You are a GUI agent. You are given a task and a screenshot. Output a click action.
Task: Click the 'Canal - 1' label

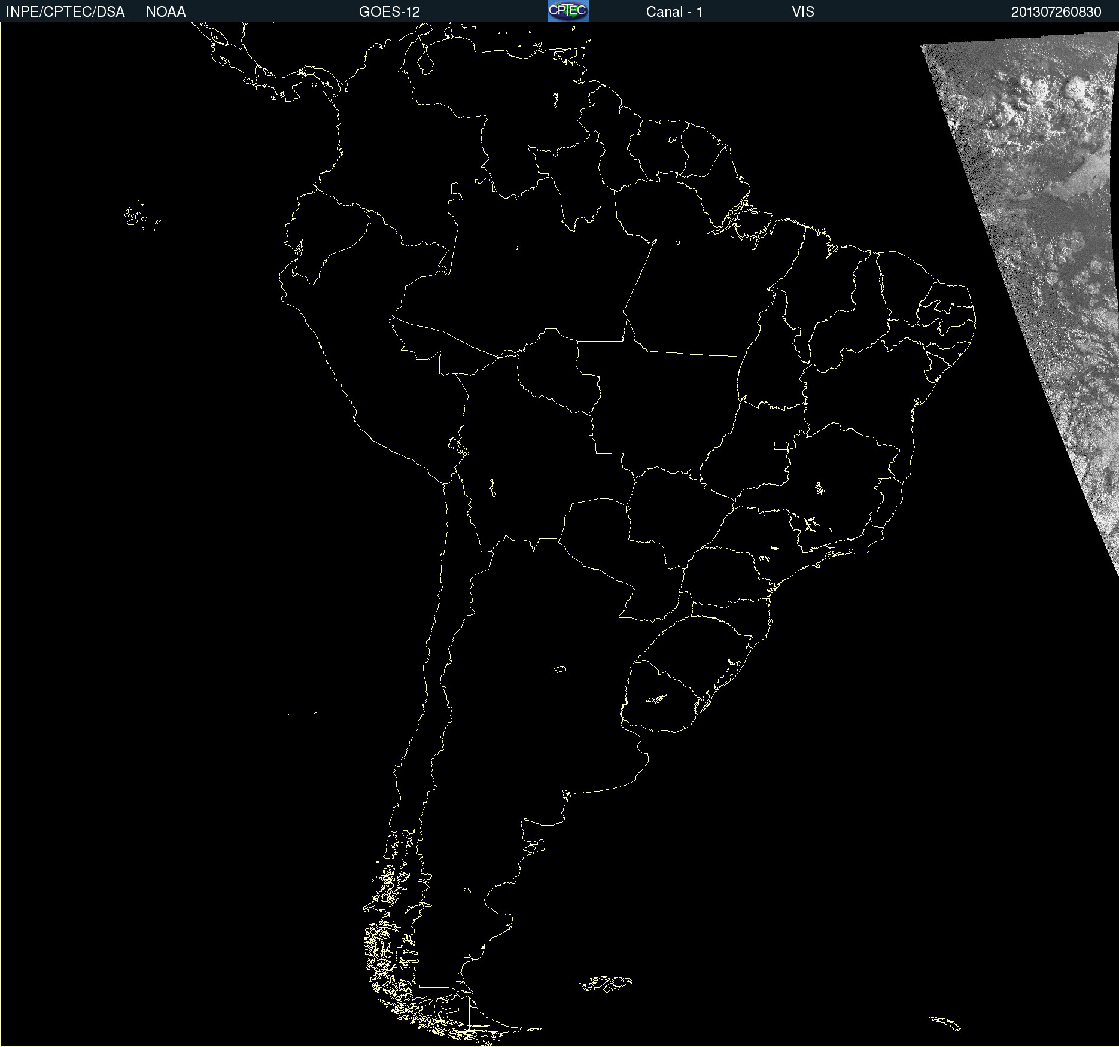coord(674,12)
